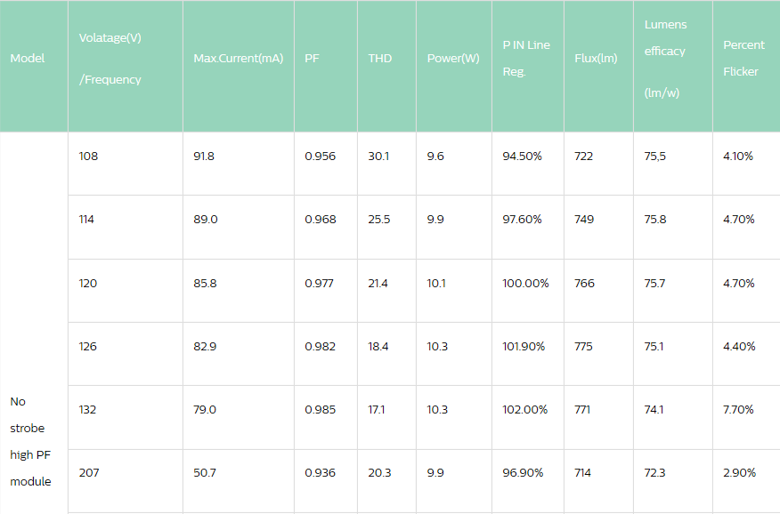Click the 0.977 power factor cell
Image resolution: width=780 pixels, height=514 pixels.
pyautogui.click(x=321, y=284)
